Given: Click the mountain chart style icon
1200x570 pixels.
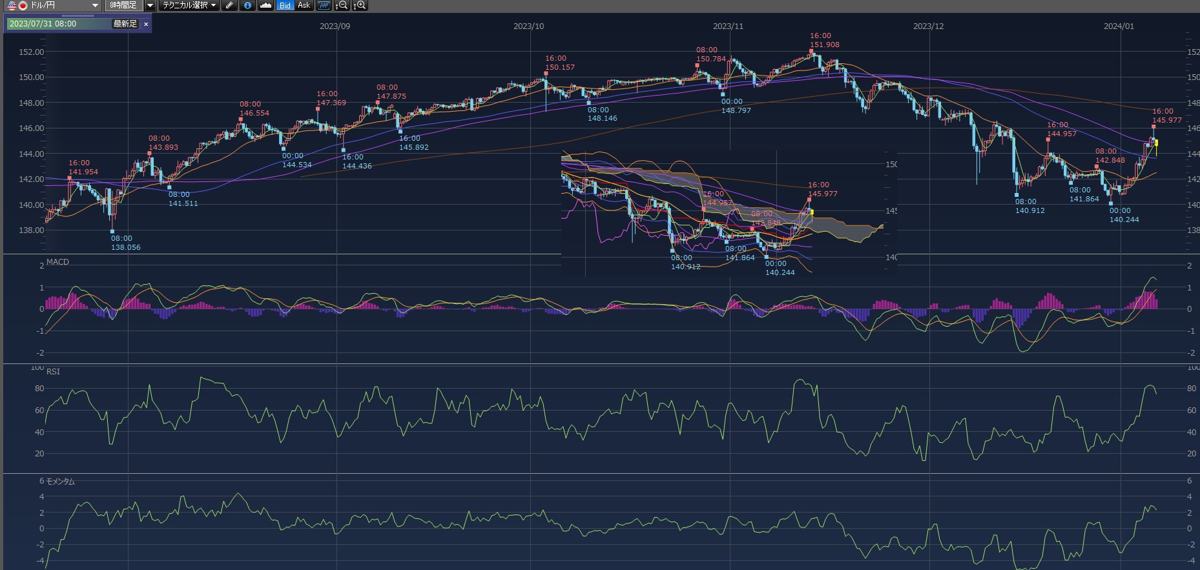Looking at the screenshot, I should 265,5.
